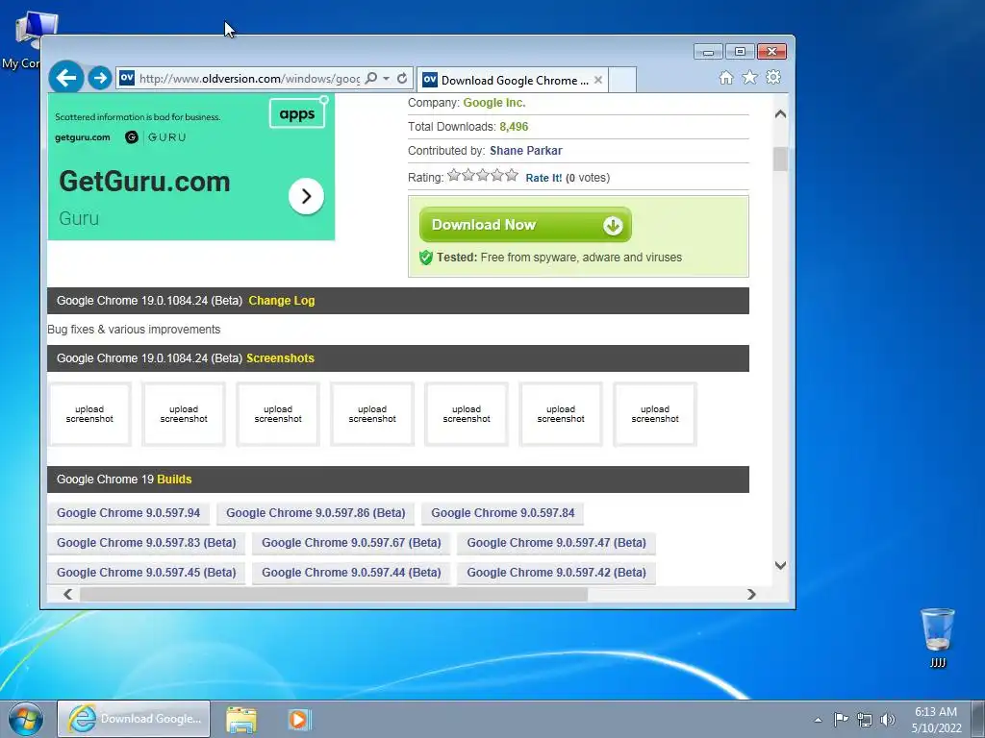Open Windows Media Player taskbar icon

(x=299, y=719)
